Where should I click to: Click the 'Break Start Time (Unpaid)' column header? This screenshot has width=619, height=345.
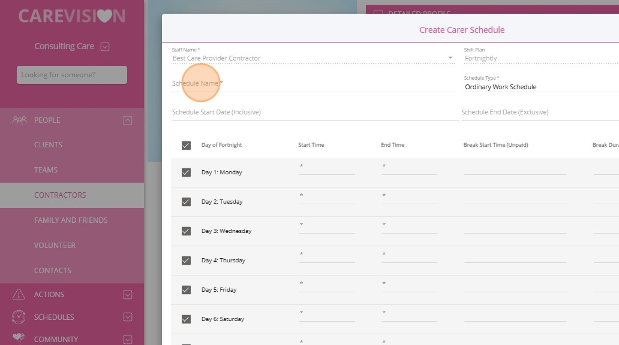[495, 145]
